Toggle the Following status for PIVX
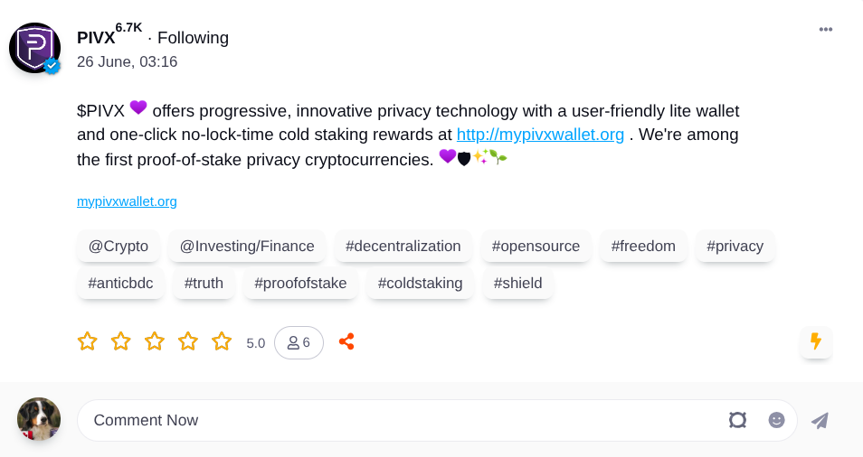Image resolution: width=863 pixels, height=457 pixels. click(x=193, y=38)
